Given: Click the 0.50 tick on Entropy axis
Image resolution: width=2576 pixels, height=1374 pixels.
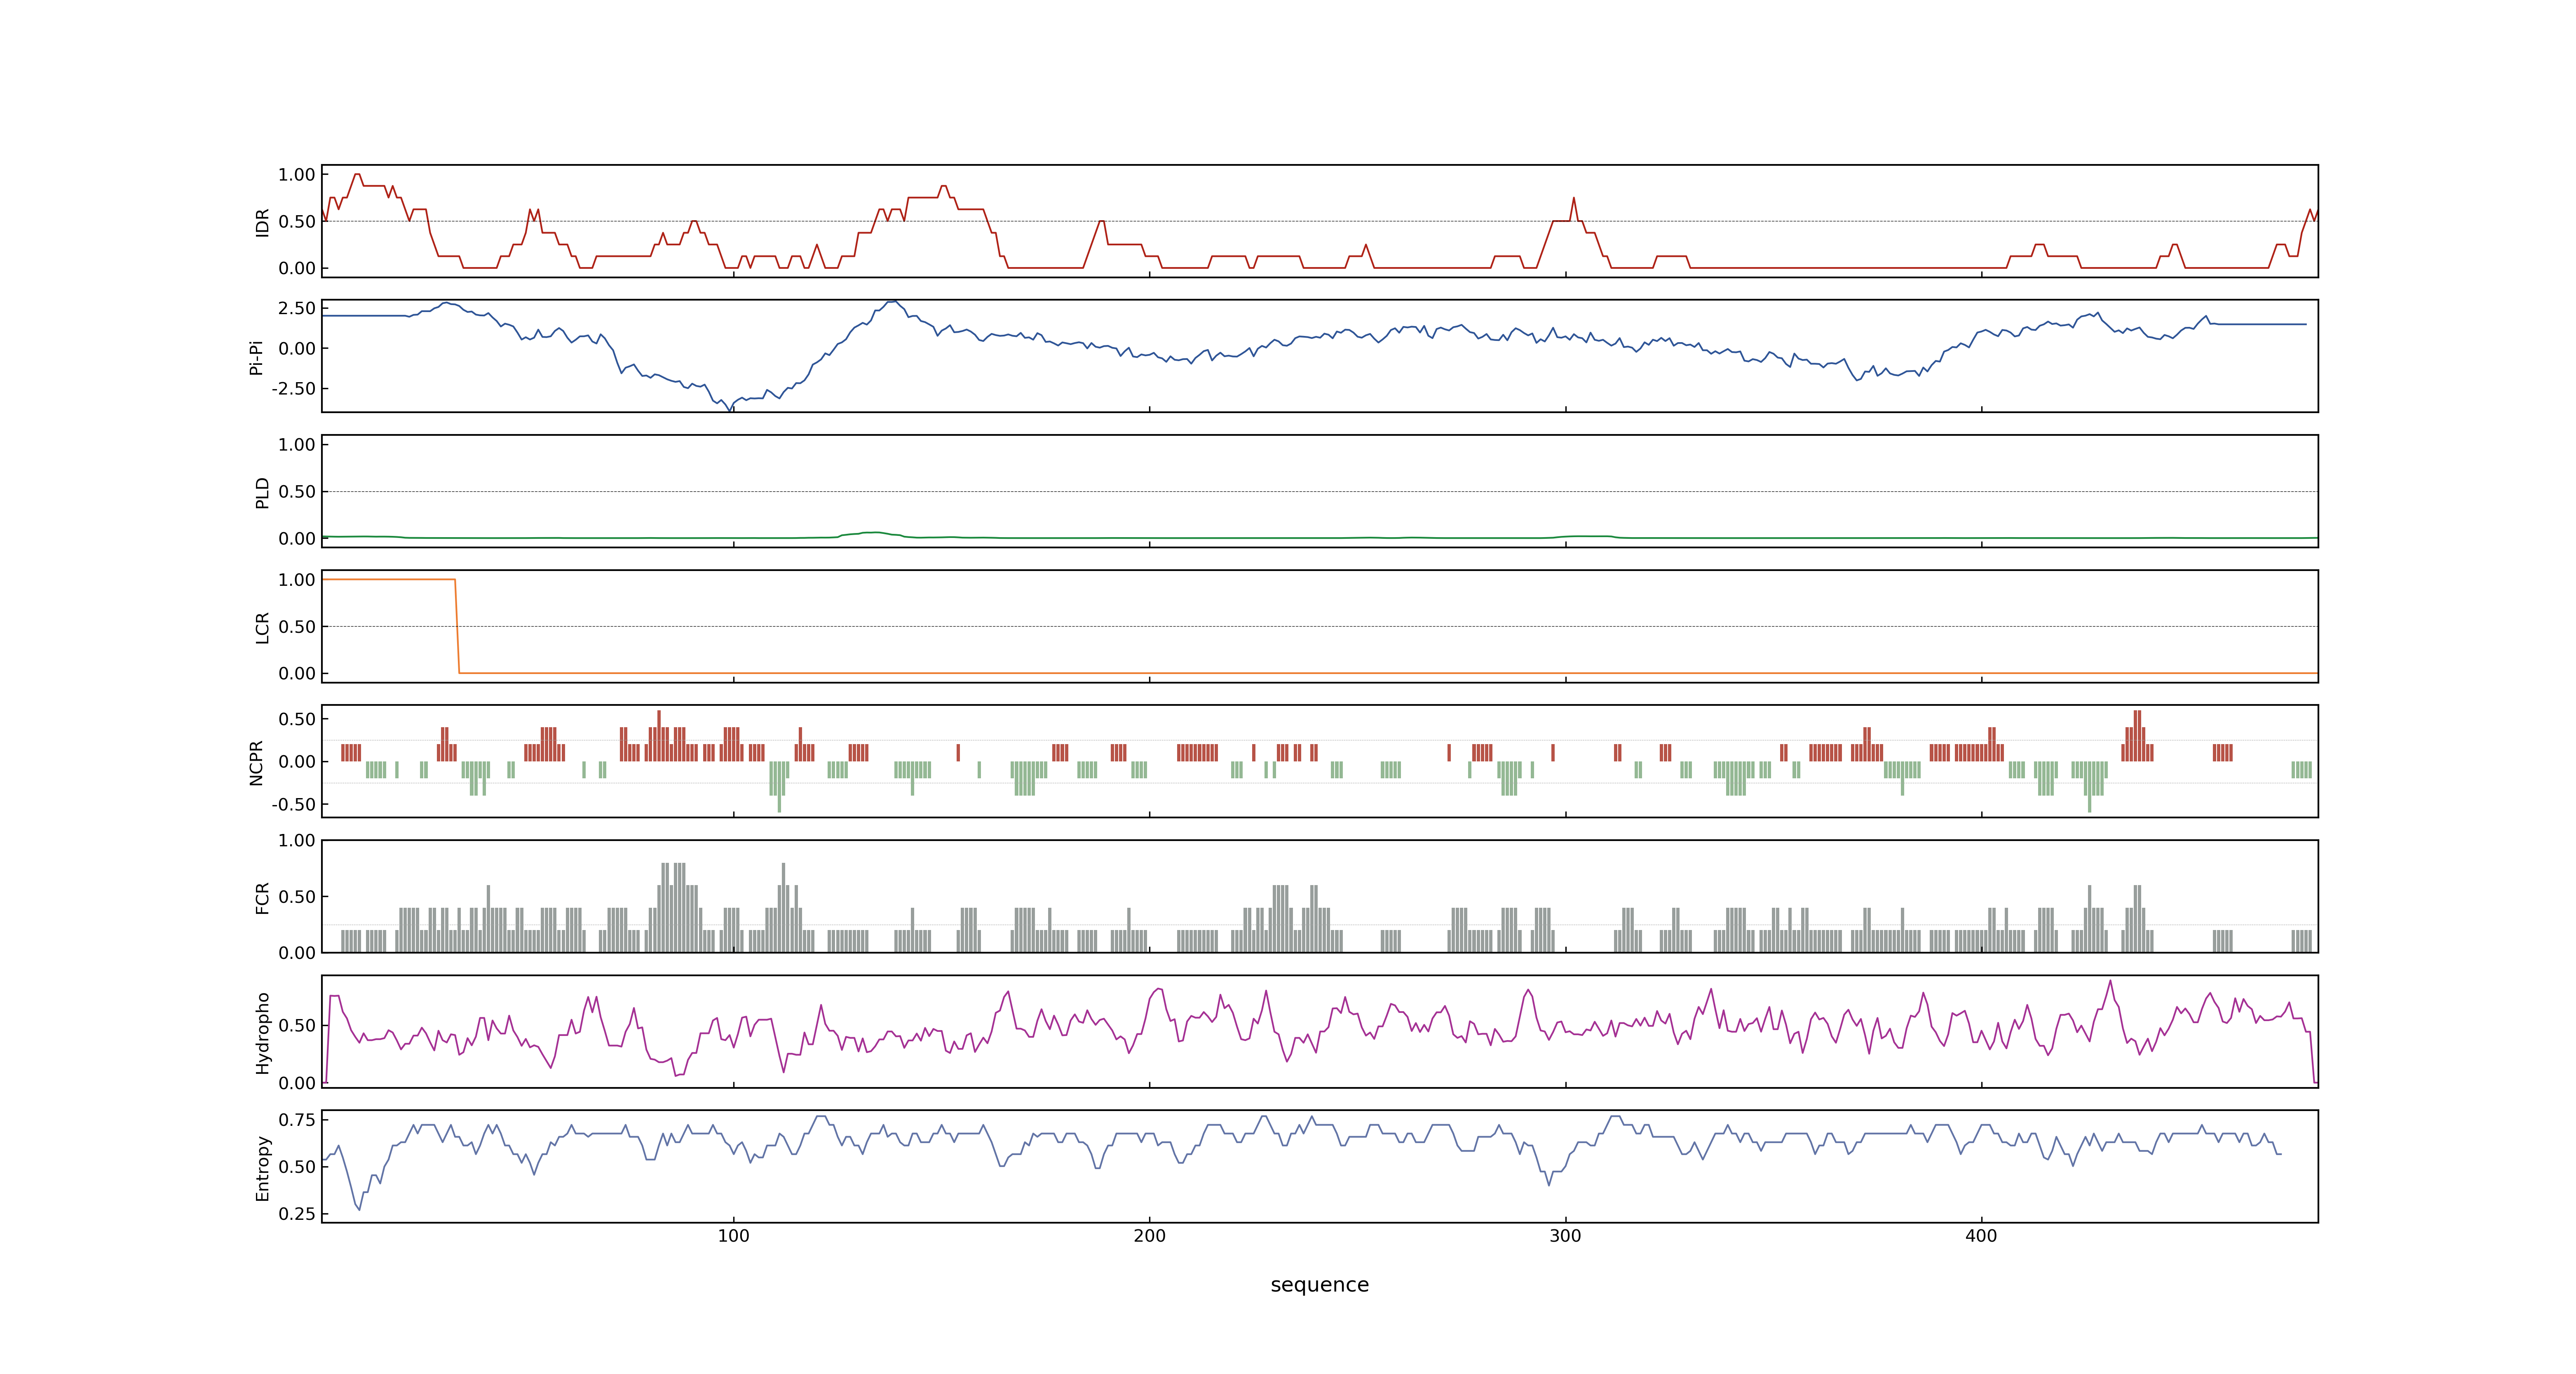Looking at the screenshot, I should (x=297, y=1167).
